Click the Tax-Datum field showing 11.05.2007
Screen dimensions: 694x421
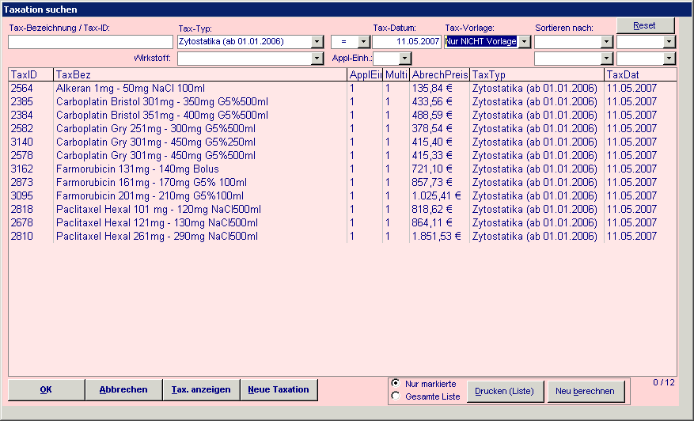(406, 42)
